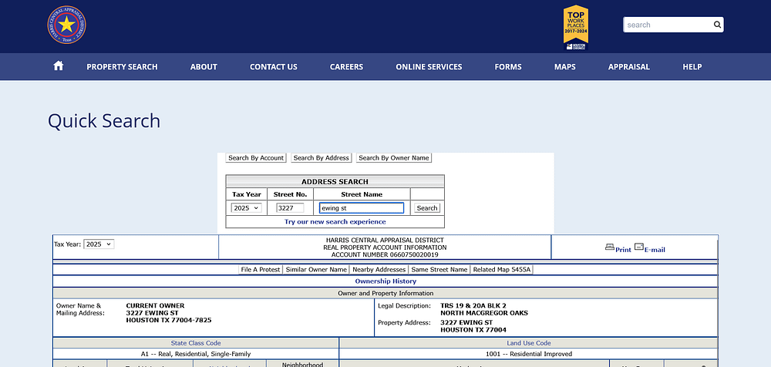Screen dimensions: 771x367
Task: Click the Street Name input field
Action: click(x=362, y=208)
